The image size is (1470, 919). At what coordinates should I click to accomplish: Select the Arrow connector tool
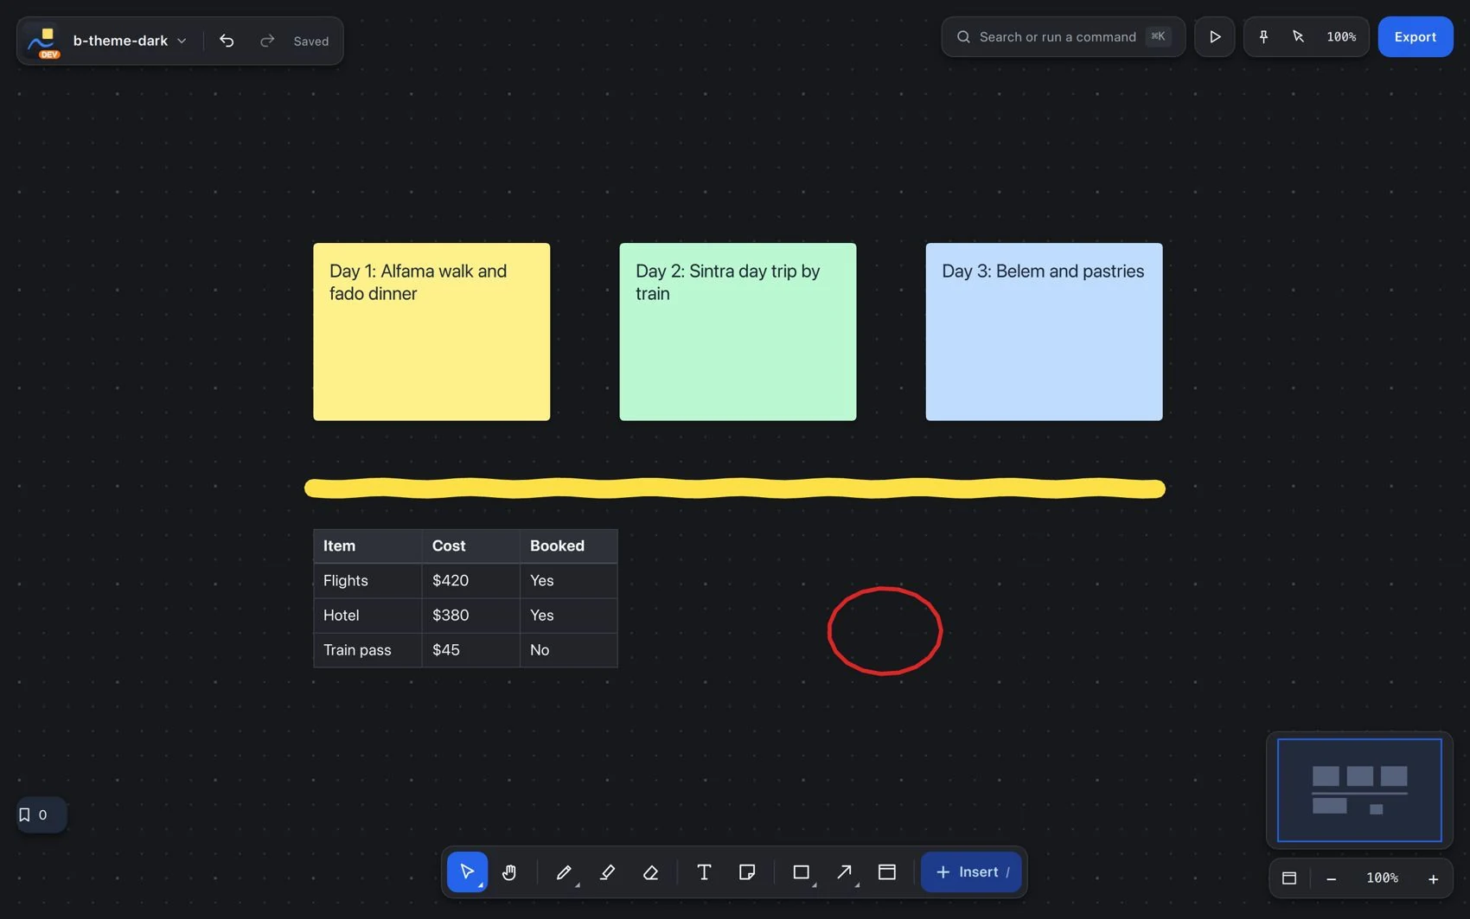[844, 872]
